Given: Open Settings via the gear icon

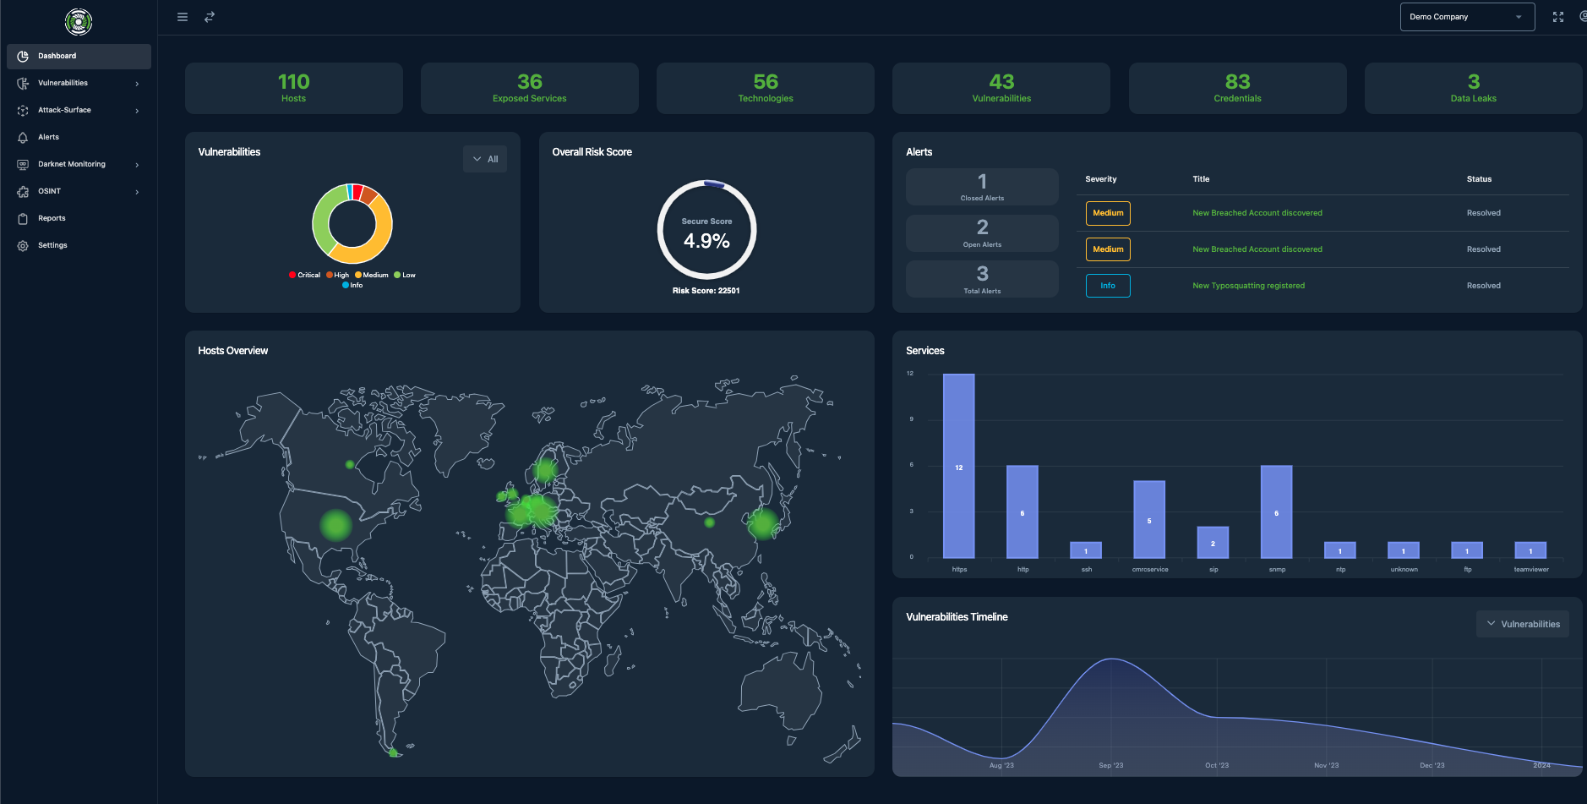Looking at the screenshot, I should [x=23, y=245].
